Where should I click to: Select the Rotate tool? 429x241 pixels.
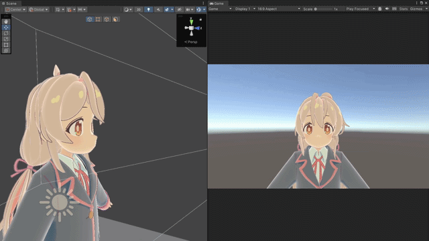(x=6, y=33)
